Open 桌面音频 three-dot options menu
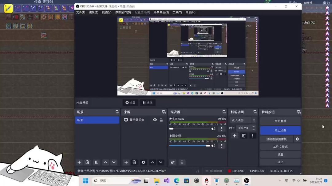The width and height of the screenshot is (332, 186). coord(222,146)
